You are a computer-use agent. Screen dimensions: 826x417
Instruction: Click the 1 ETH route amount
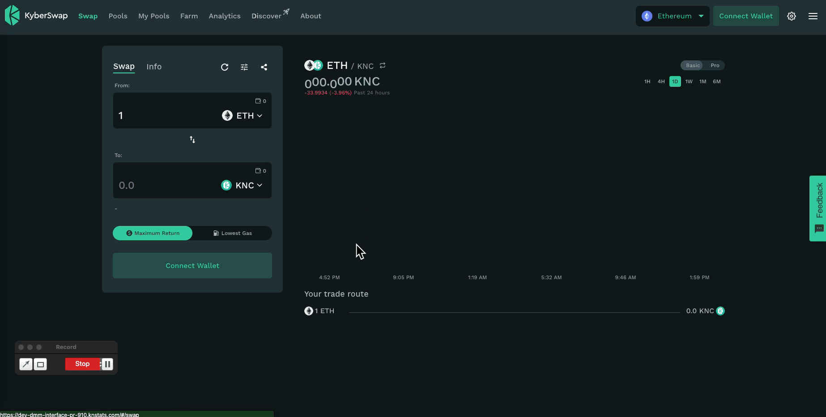(324, 311)
